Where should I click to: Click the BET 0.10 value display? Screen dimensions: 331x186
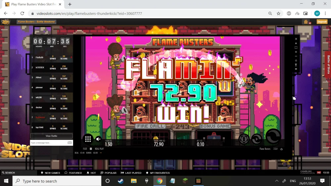200,143
